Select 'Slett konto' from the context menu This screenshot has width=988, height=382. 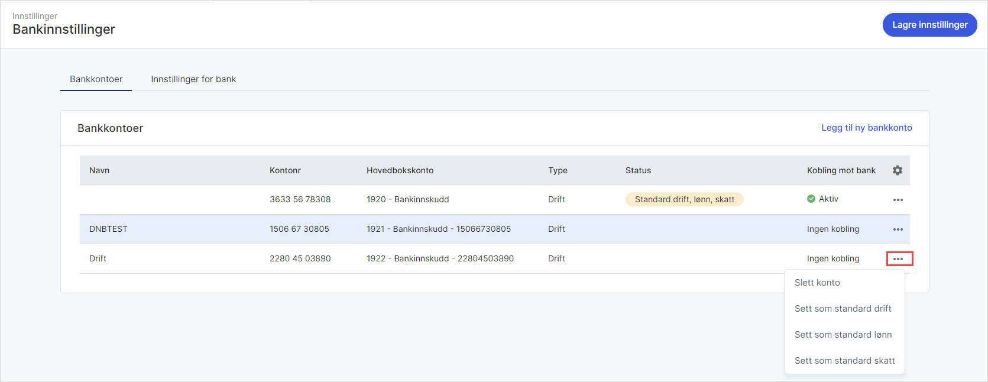pos(817,283)
